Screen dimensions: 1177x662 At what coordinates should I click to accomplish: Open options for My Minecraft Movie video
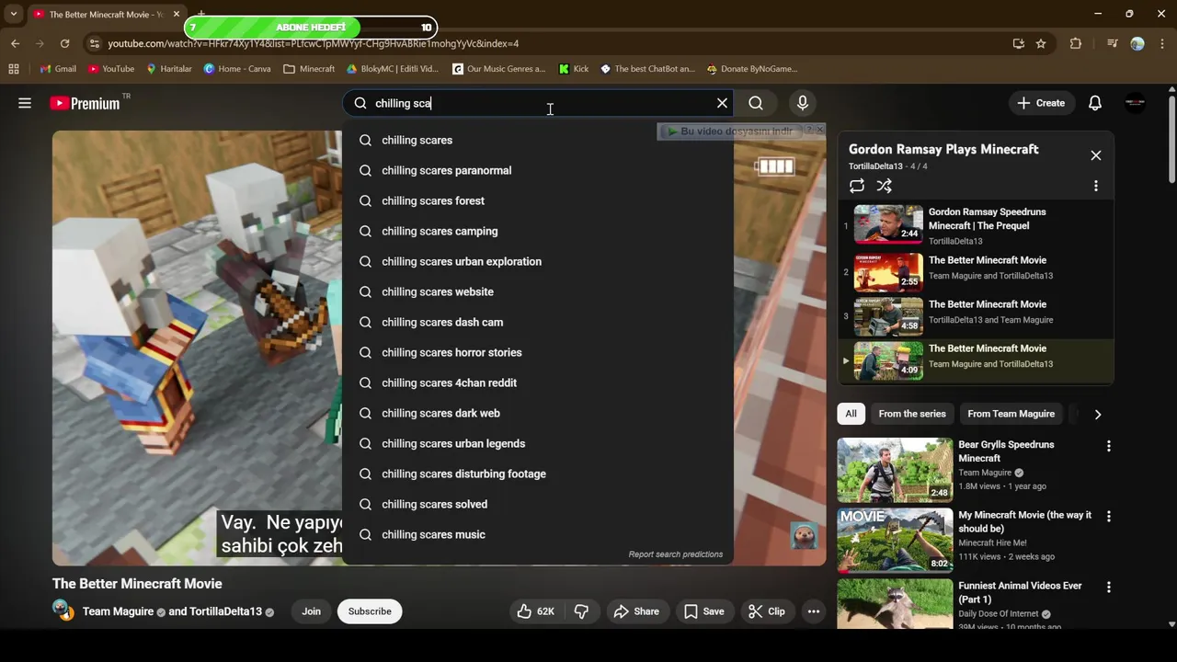(1108, 517)
